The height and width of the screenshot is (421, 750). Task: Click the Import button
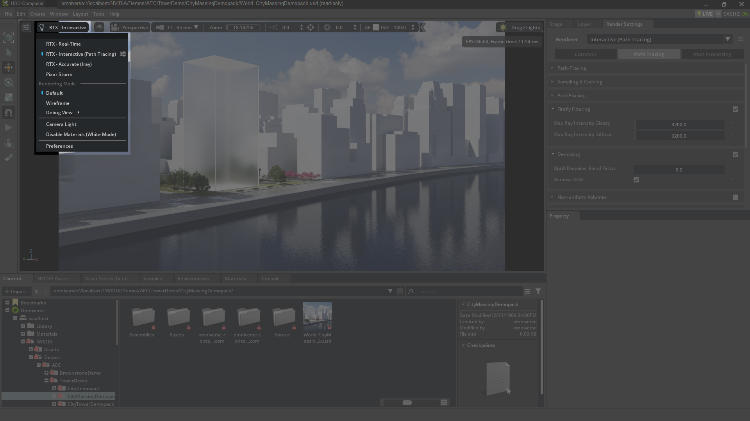pyautogui.click(x=15, y=291)
